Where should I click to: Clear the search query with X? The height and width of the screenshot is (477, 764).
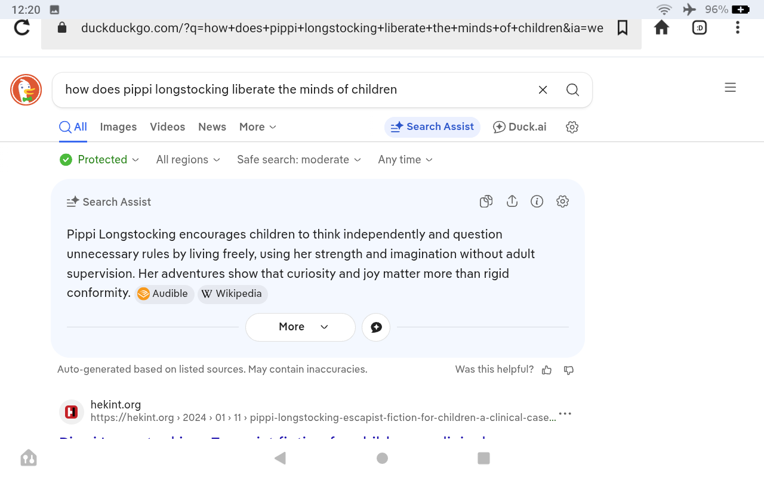(x=543, y=90)
